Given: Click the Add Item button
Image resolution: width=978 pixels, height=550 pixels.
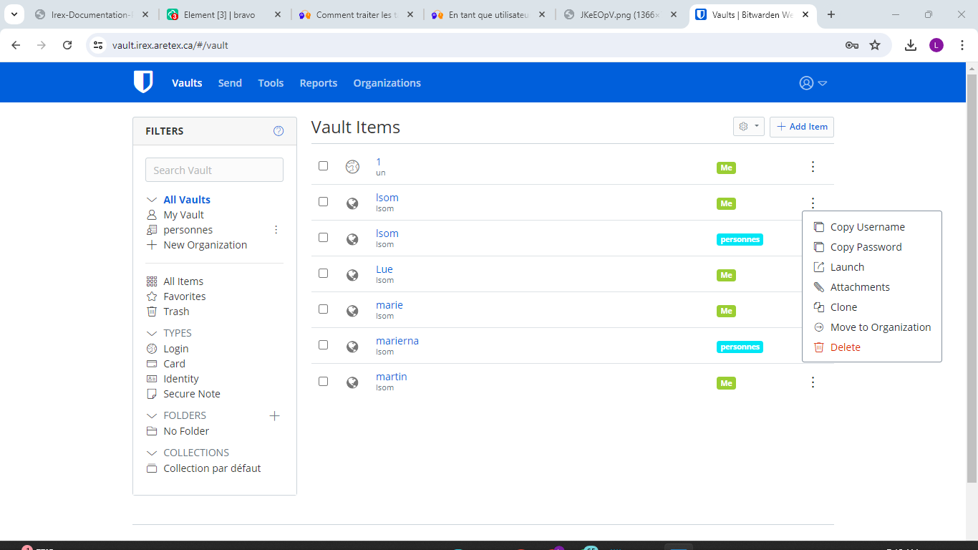Looking at the screenshot, I should [802, 127].
